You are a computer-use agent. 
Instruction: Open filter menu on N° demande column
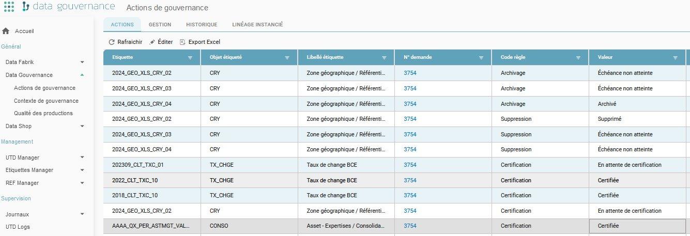click(x=481, y=57)
